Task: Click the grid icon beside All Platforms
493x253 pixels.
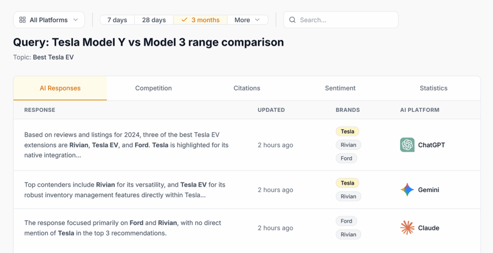Action: [22, 20]
